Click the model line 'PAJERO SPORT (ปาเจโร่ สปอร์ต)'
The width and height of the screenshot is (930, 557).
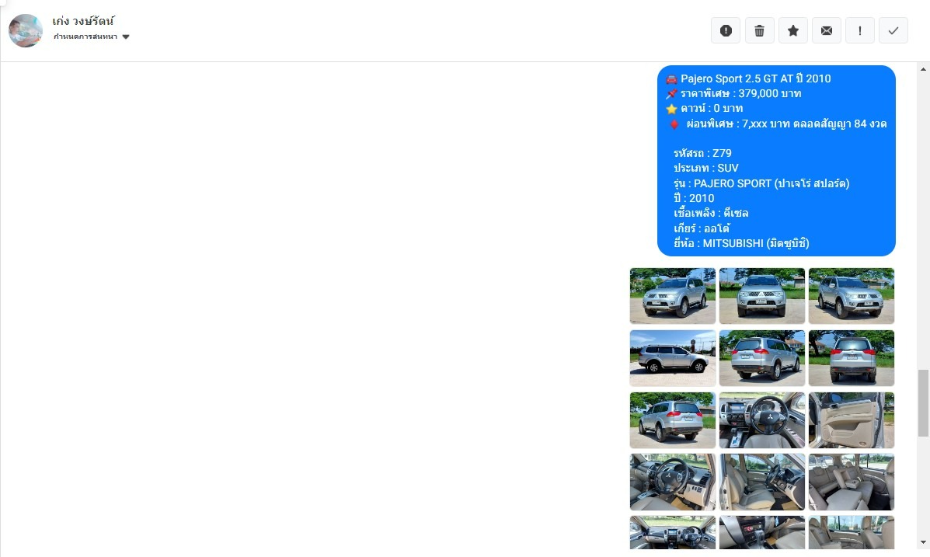(771, 183)
